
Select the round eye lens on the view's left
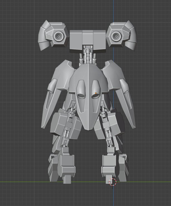point(58,36)
